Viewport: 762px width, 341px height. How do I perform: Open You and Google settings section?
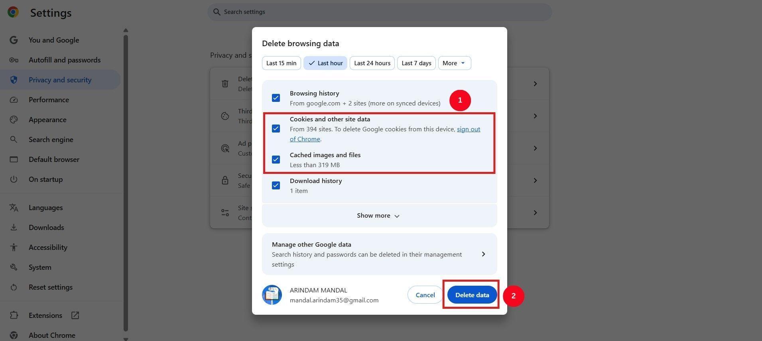(61, 40)
